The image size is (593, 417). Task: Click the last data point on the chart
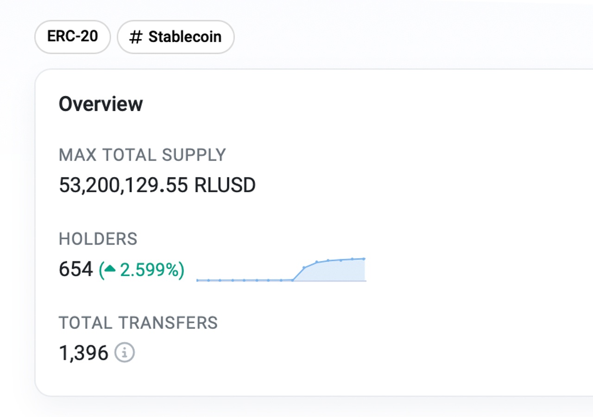point(364,258)
